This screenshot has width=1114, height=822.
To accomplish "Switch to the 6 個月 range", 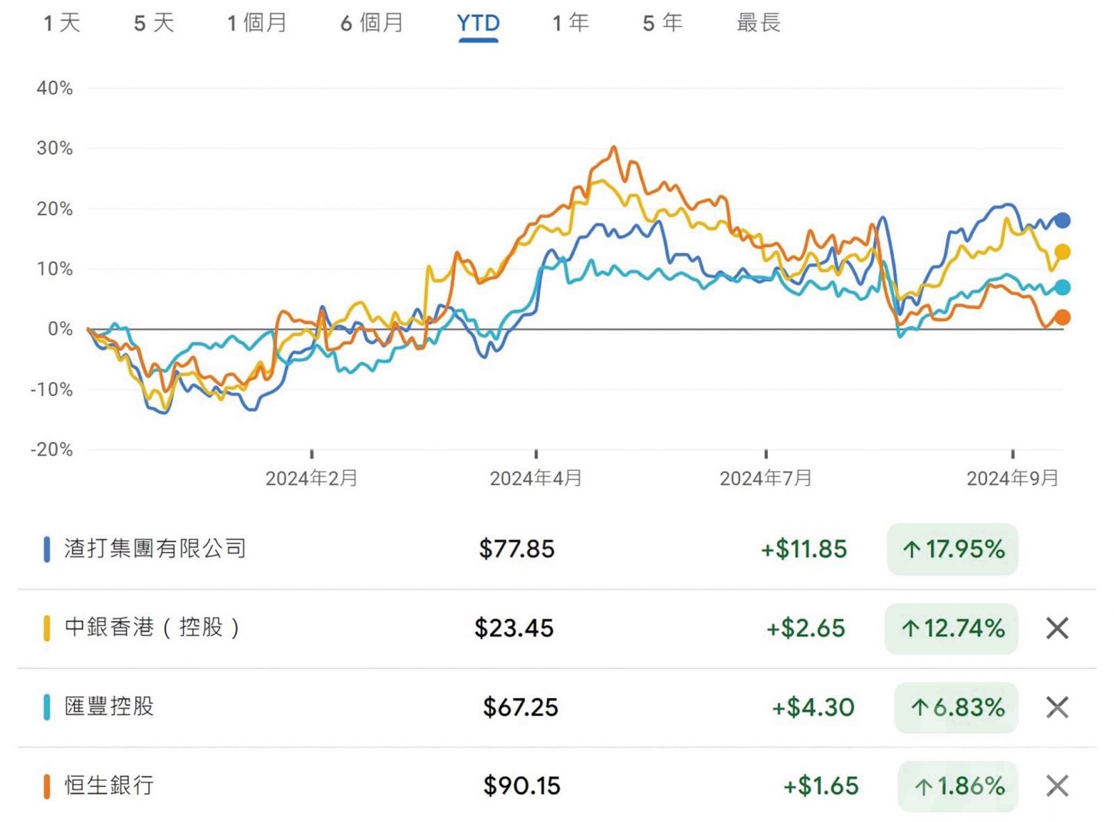I will coord(372,23).
